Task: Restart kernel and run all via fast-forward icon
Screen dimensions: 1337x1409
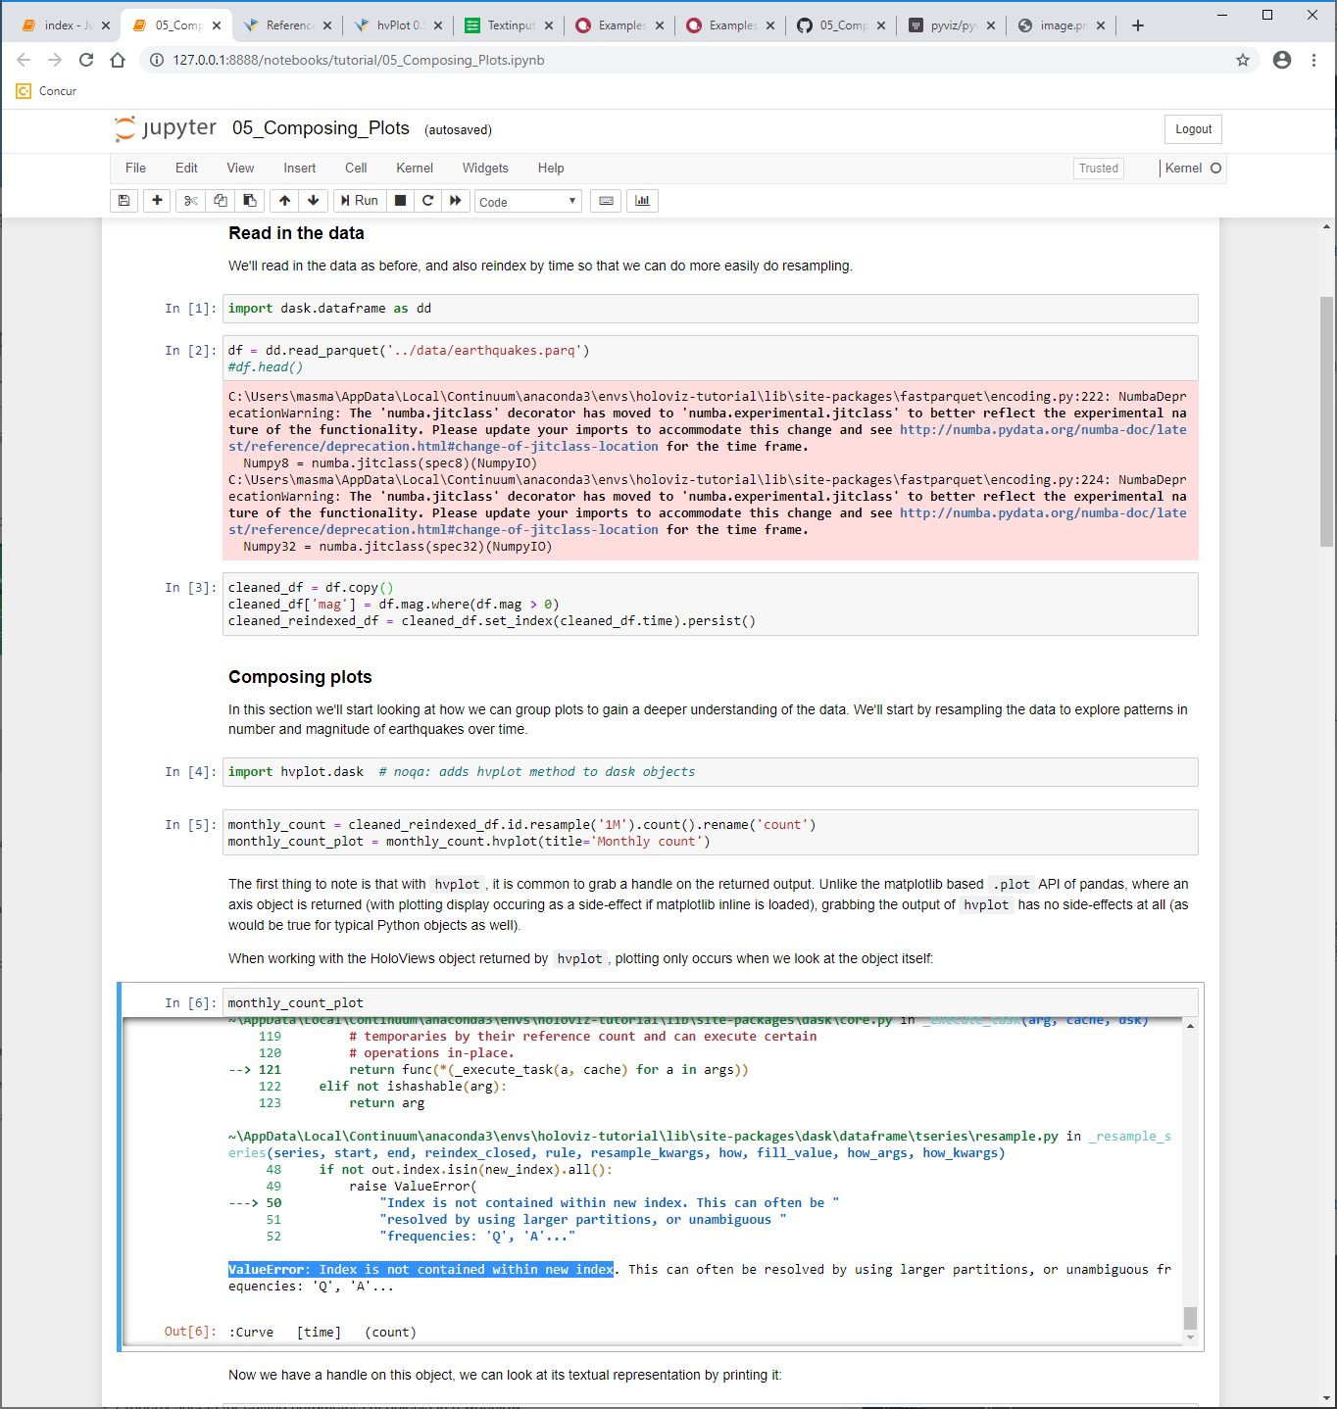Action: point(456,201)
